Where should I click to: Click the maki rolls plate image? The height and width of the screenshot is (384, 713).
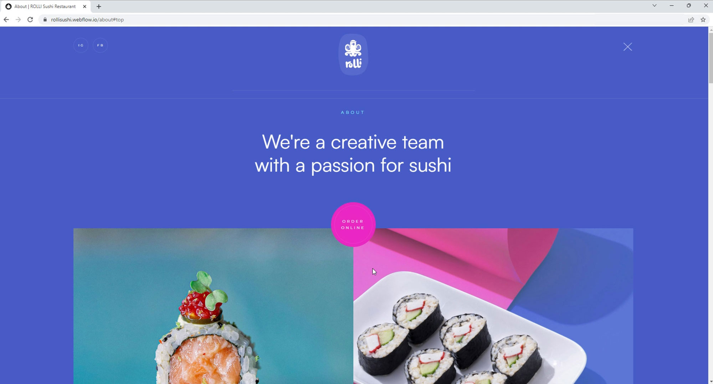click(493, 306)
